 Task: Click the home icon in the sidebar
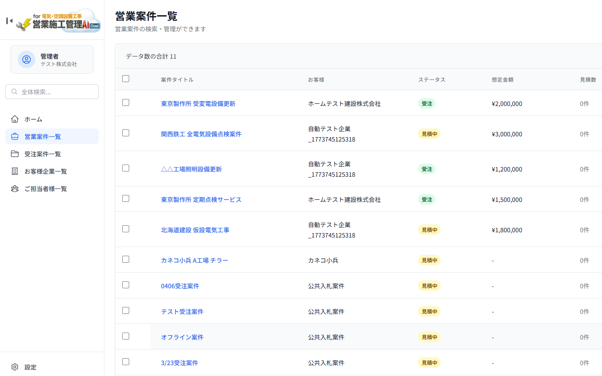[x=15, y=119]
